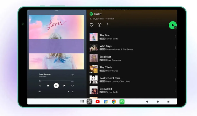Start playlist with green play button
This screenshot has width=197, height=116.
tap(173, 25)
